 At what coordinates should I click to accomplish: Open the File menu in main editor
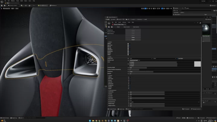5,1
